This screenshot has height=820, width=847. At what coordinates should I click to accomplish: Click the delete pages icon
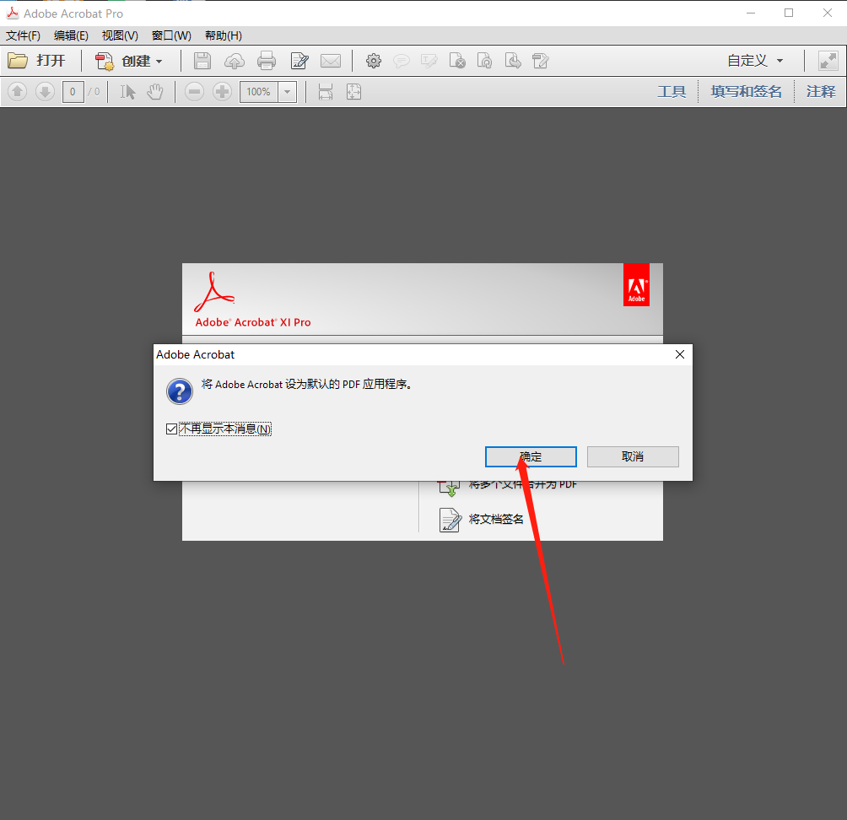[x=457, y=61]
